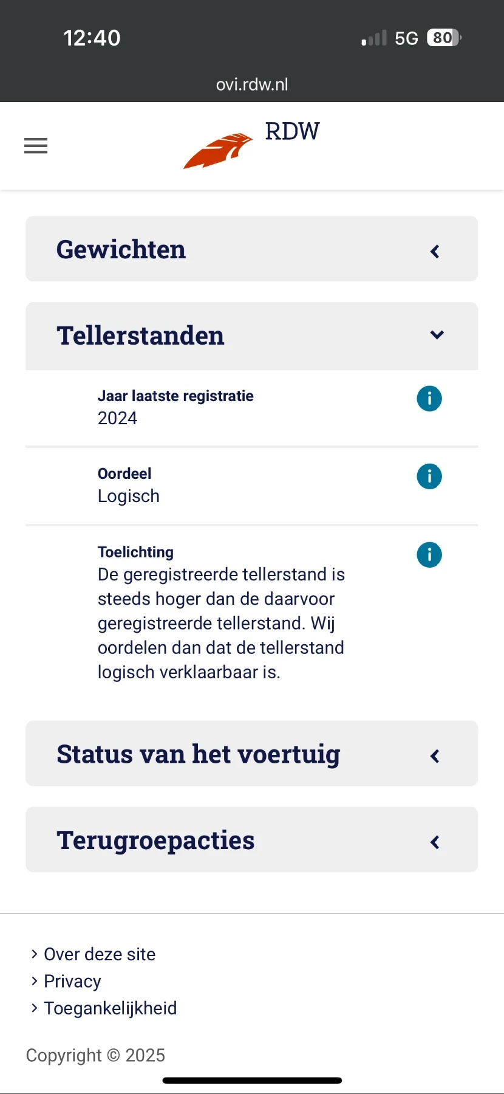Tap the ovi.rdw.nl address bar
Screen dimensions: 504x1094
251,84
